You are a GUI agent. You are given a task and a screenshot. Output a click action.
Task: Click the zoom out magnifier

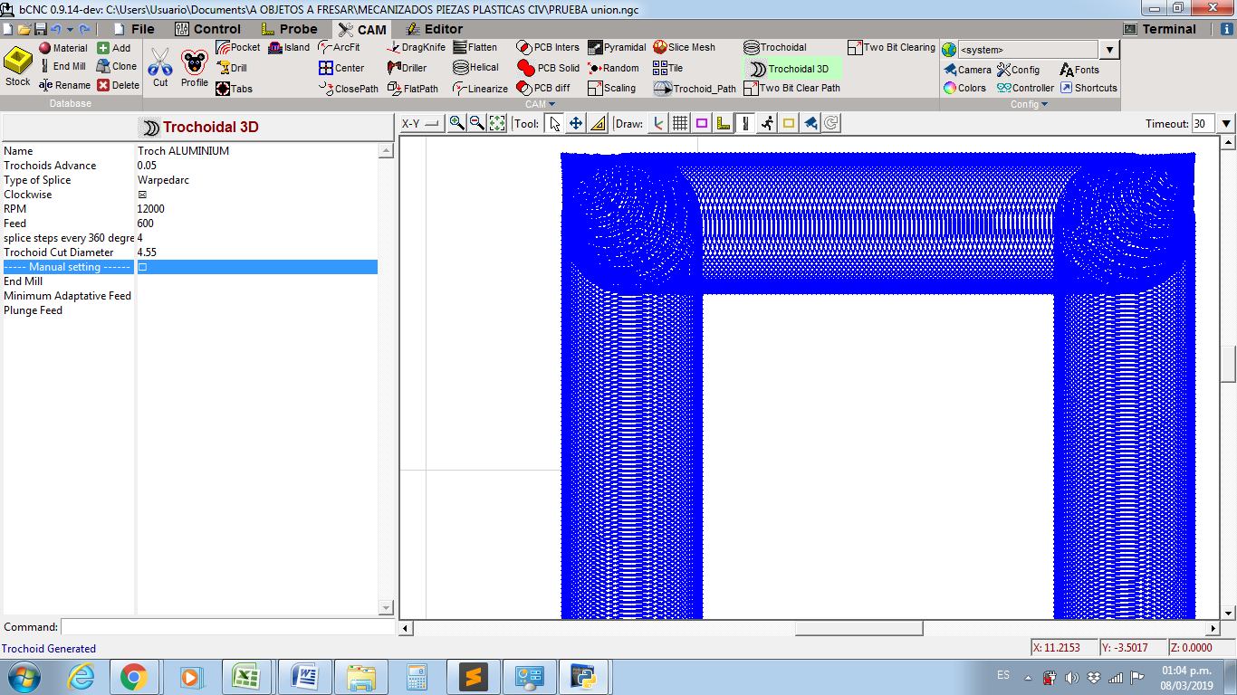[477, 123]
